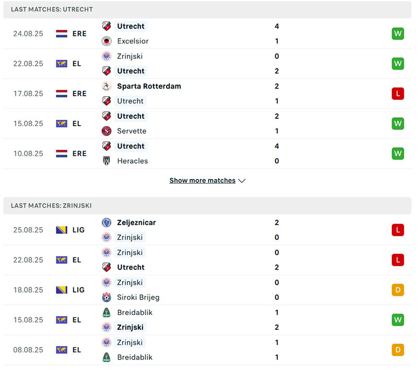418x370 pixels.
Task: Click the Zeljeznicar club logo
Action: (x=107, y=222)
